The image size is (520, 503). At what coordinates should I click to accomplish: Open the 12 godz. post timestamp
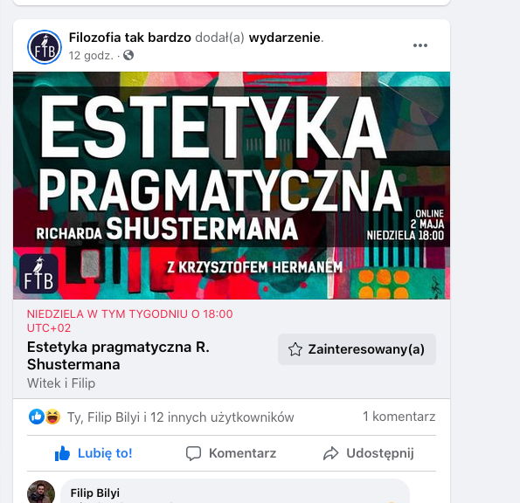[91, 55]
